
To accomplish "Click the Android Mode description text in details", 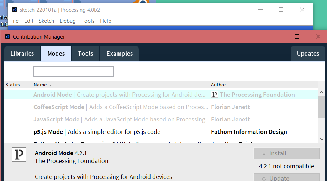I will [104, 177].
